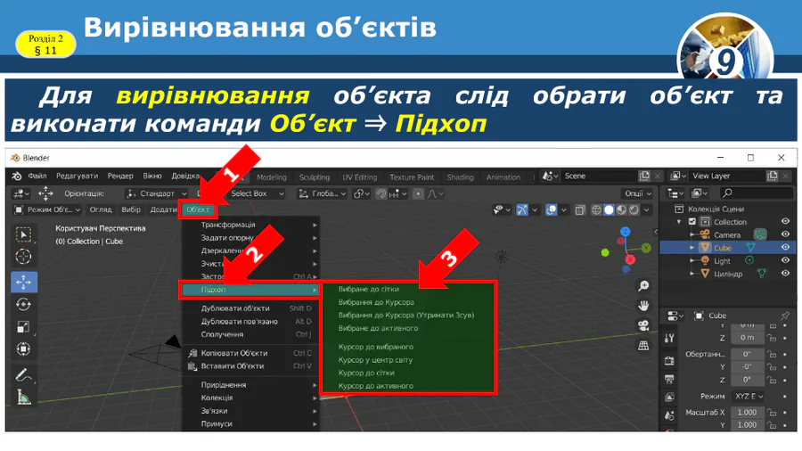Select the Cursor tool in left toolbar

(23, 258)
